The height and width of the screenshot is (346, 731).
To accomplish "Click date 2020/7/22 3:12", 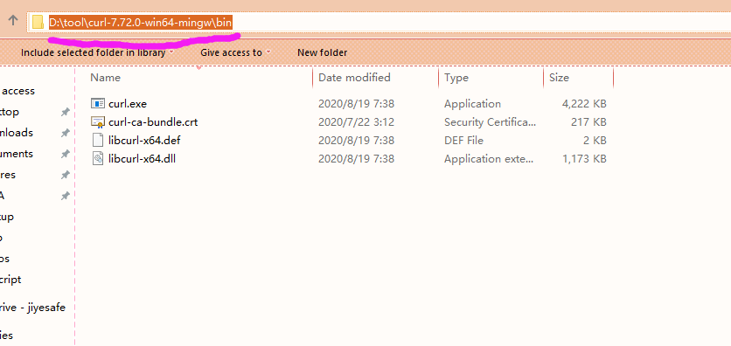I will click(356, 122).
